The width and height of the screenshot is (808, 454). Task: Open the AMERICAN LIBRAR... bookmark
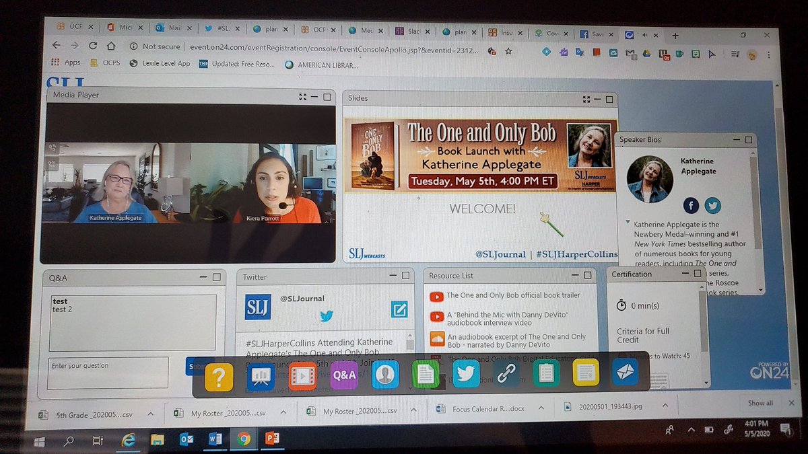click(x=322, y=65)
